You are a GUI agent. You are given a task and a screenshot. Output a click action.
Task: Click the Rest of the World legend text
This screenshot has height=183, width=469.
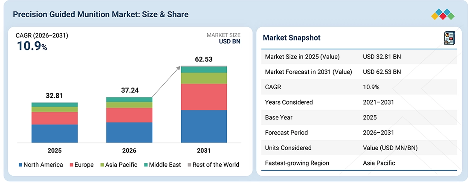point(216,165)
